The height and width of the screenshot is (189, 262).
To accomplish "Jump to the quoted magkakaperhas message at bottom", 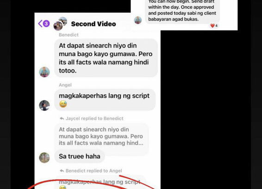I will click(x=100, y=183).
